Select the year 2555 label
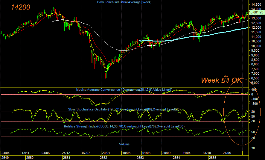 [213, 158]
